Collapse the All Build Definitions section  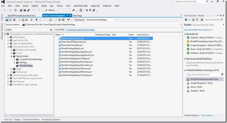tap(185, 70)
